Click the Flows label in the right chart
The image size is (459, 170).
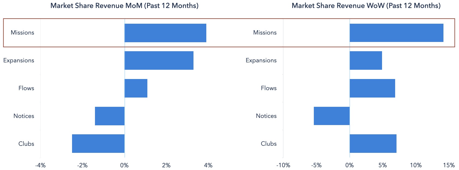pos(269,88)
